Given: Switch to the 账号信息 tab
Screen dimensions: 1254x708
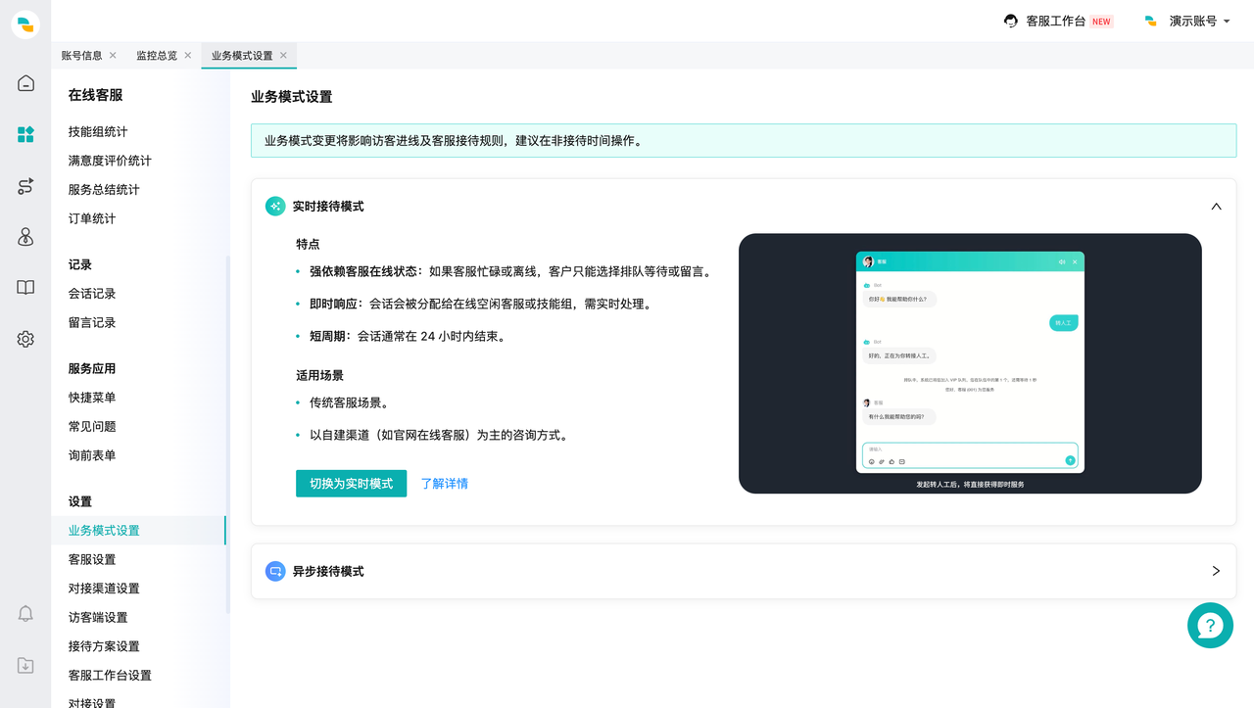Looking at the screenshot, I should tap(83, 55).
